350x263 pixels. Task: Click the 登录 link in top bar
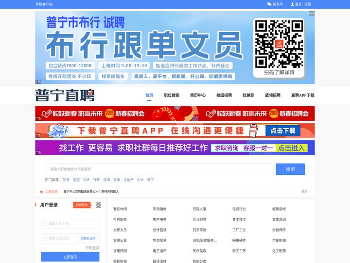(298, 4)
